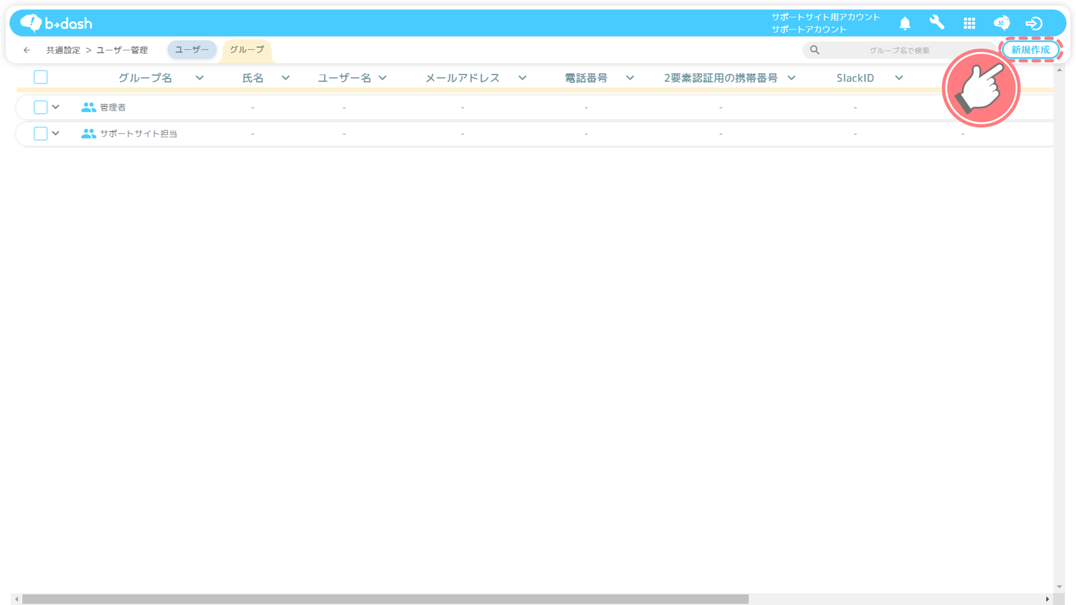Check the サポートサイト担当 row checkbox
Viewport: 1076px width, 605px height.
click(x=40, y=133)
